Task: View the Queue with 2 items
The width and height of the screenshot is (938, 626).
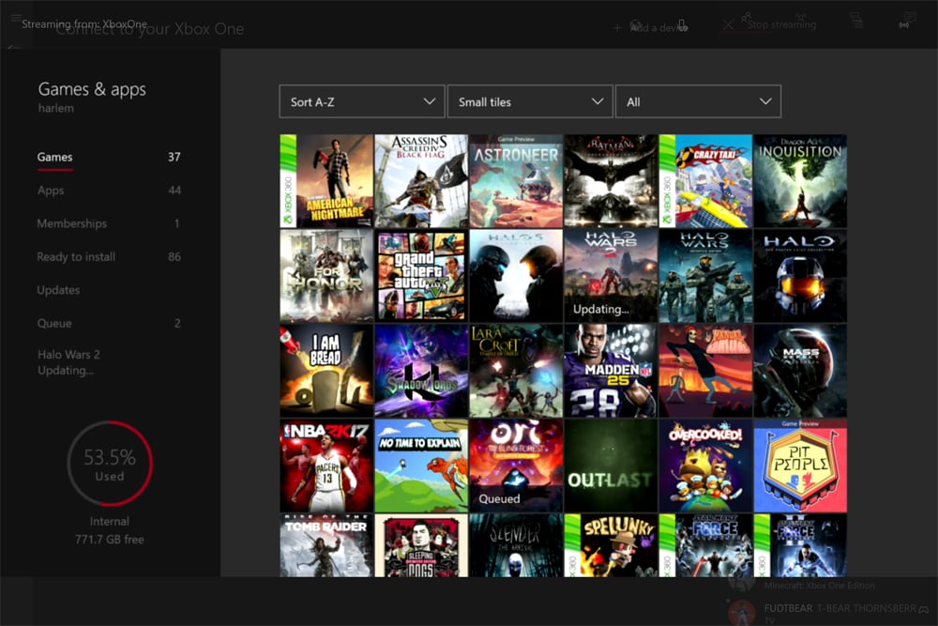Action: pyautogui.click(x=54, y=323)
